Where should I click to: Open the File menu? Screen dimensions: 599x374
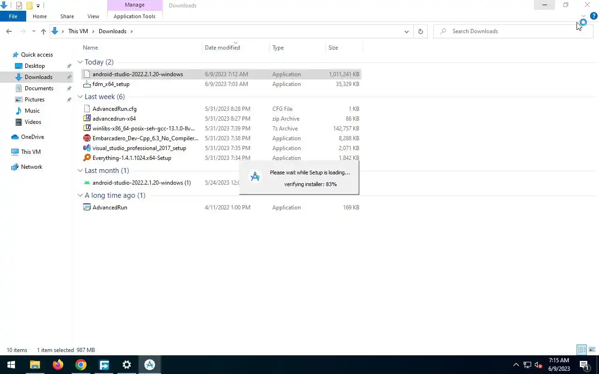pyautogui.click(x=13, y=16)
